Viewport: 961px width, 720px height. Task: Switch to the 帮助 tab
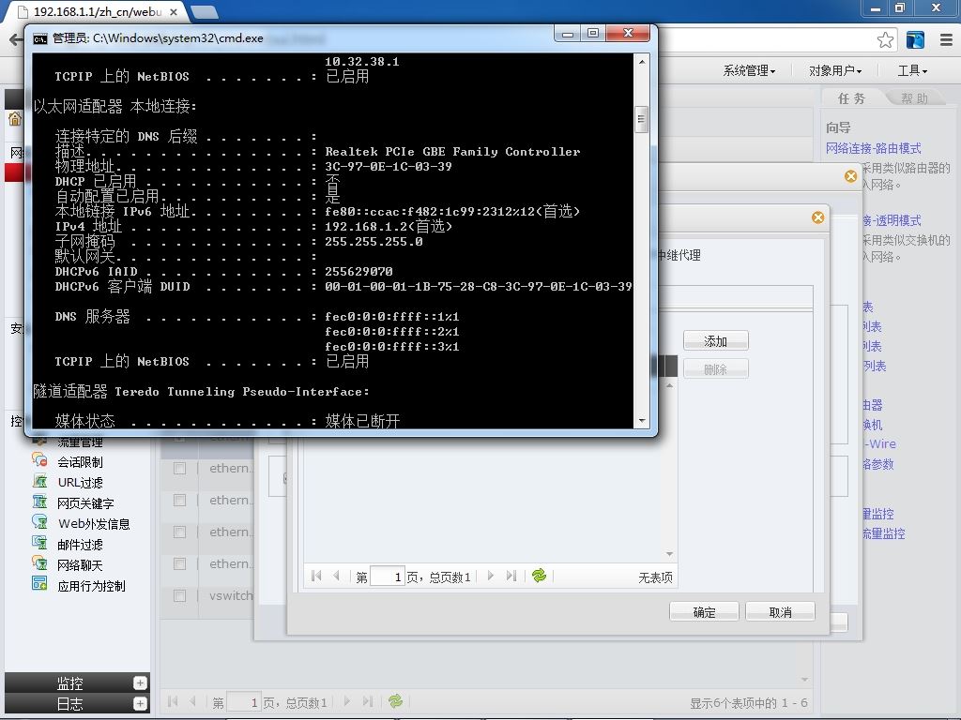(914, 98)
